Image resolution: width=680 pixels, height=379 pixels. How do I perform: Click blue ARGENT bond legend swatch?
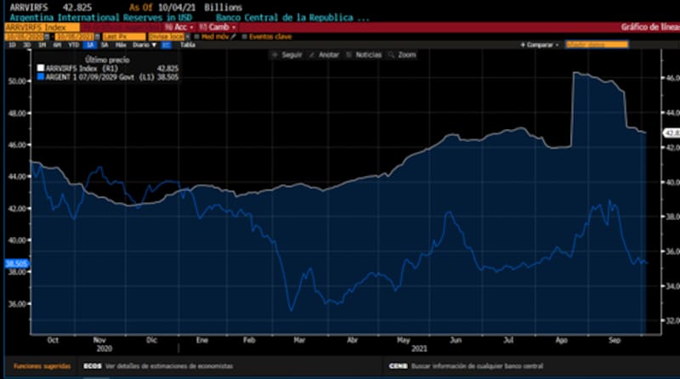point(40,76)
